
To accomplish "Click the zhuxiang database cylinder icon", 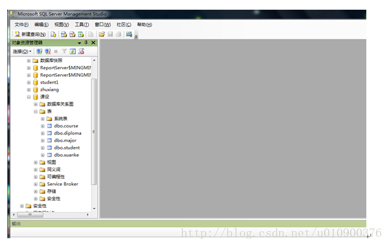I will click(x=36, y=89).
